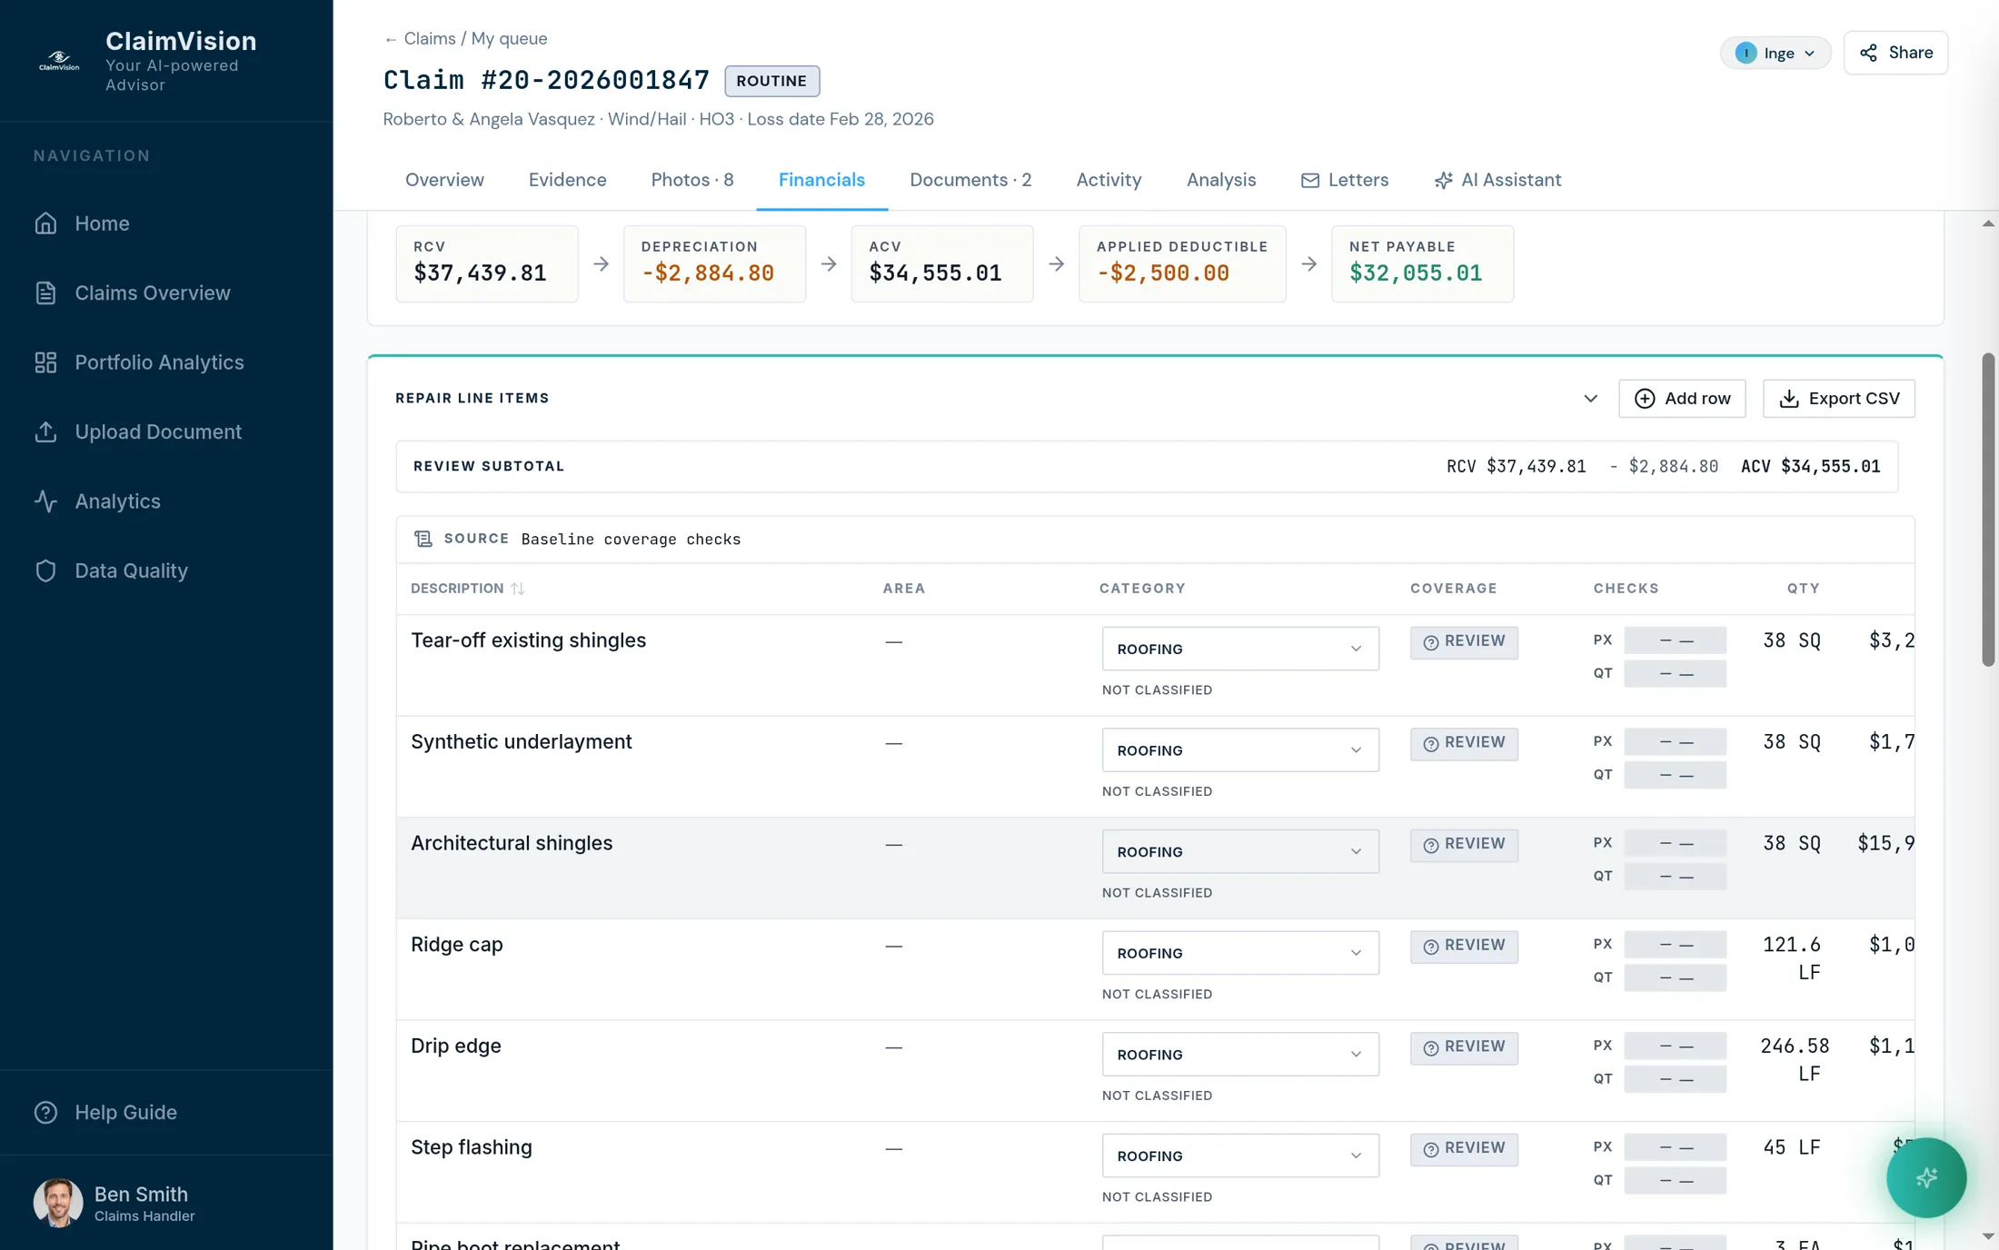Open the Documents · 2 tab
The image size is (1999, 1250).
pos(970,180)
